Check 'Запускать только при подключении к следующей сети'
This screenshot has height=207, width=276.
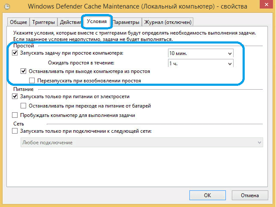[x=15, y=131]
